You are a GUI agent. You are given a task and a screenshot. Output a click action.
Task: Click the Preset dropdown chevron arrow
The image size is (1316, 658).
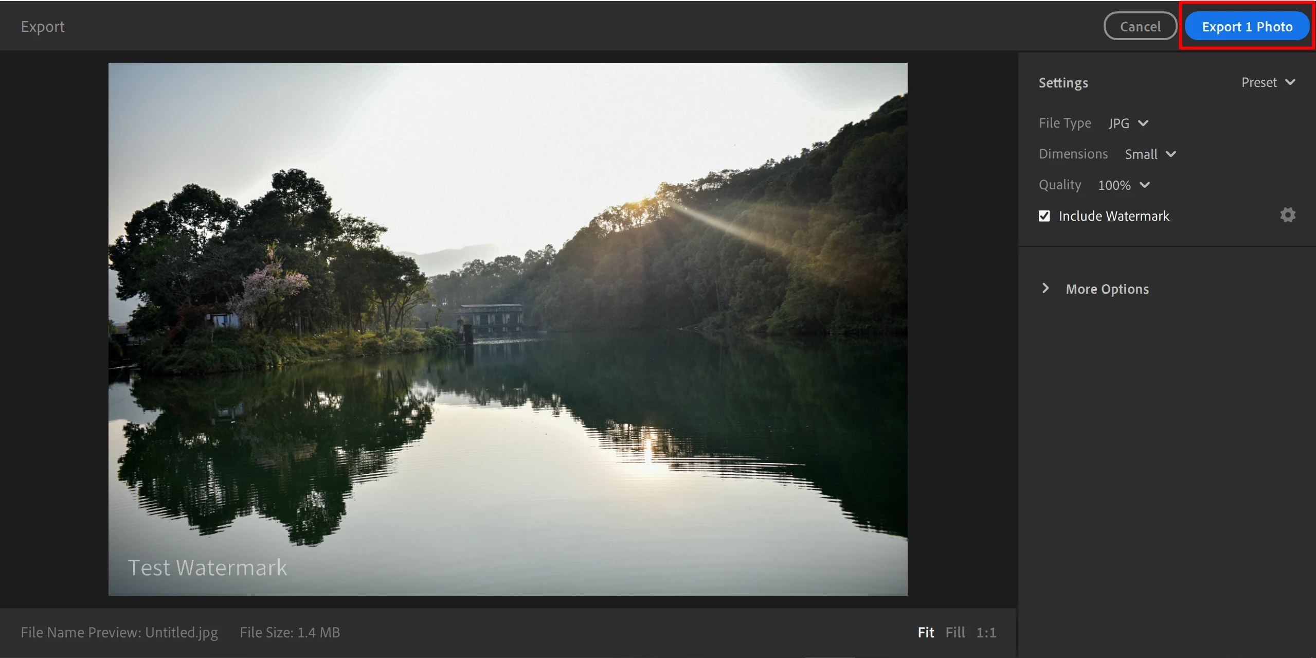tap(1290, 82)
